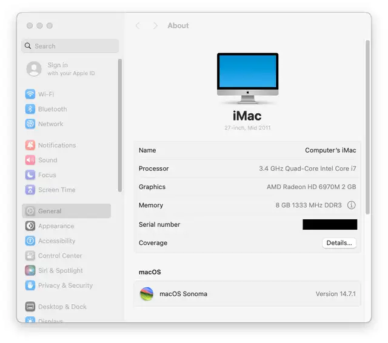Screen dimensions: 388x343
Task: Click Version 14.7.1 text
Action: click(335, 294)
